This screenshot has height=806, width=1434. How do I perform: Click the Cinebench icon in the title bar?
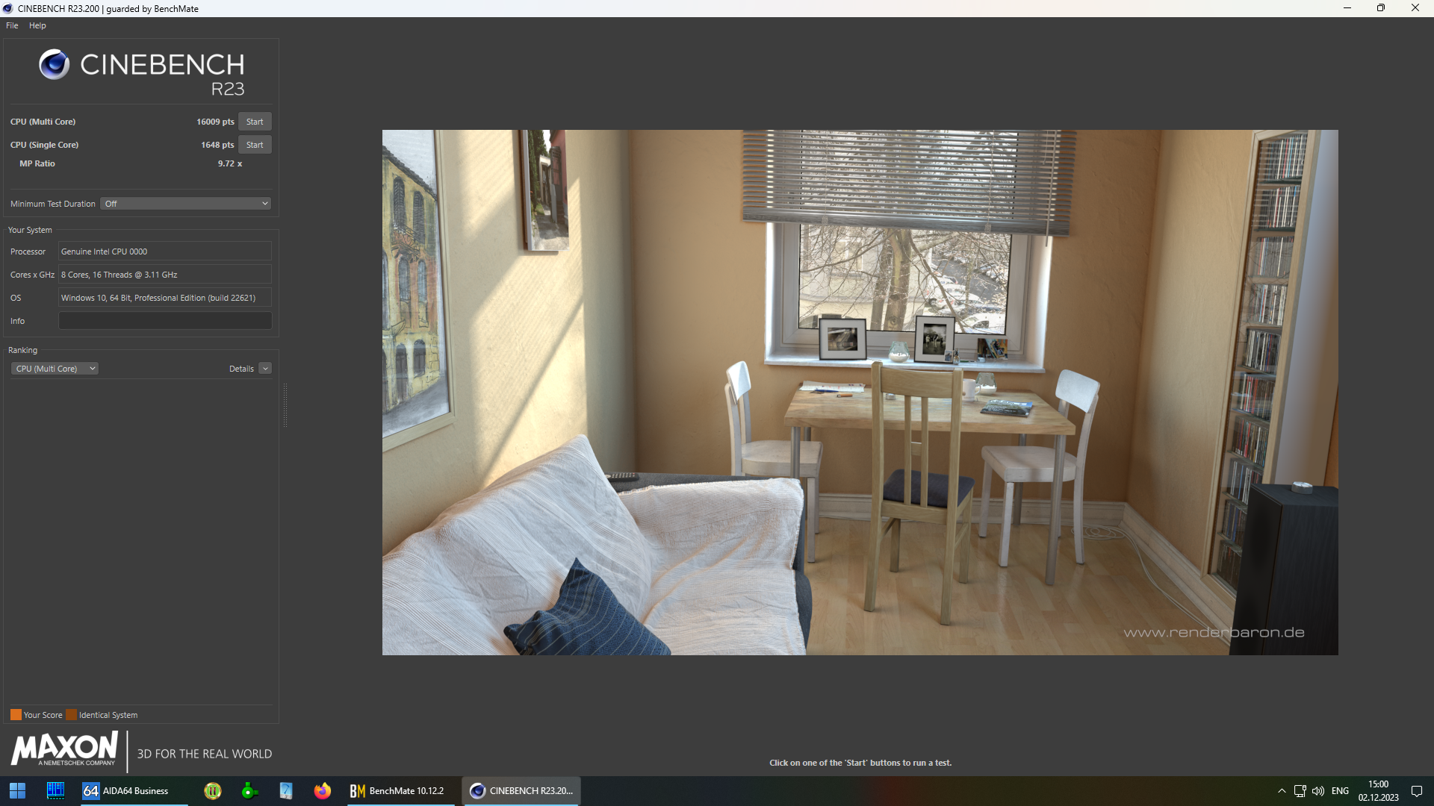click(x=7, y=8)
